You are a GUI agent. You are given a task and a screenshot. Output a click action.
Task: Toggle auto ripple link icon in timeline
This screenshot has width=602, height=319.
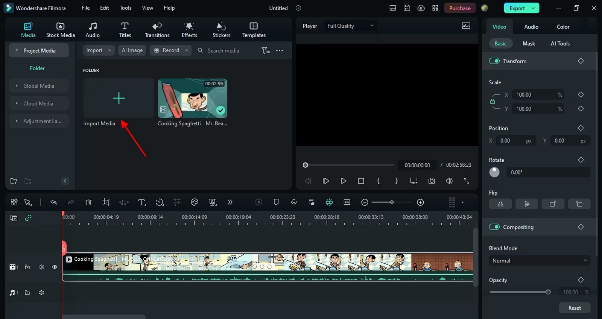[28, 218]
